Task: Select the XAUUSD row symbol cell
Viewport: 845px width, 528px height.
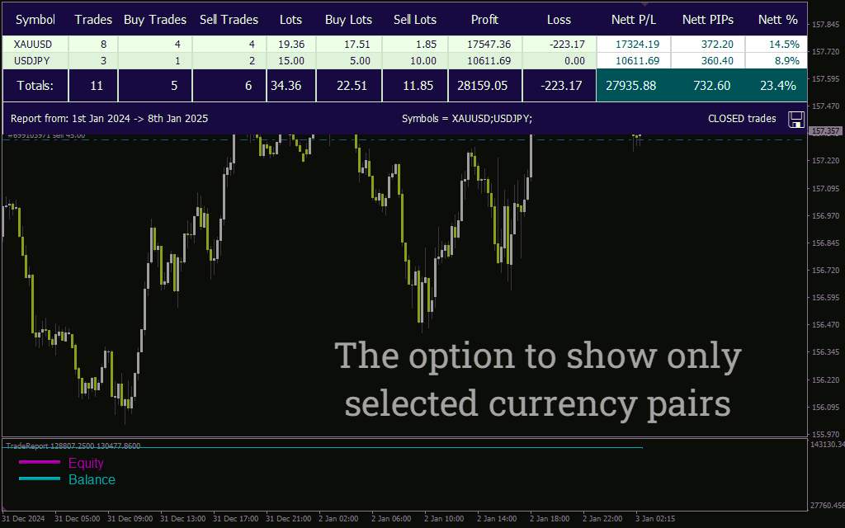Action: pos(33,45)
